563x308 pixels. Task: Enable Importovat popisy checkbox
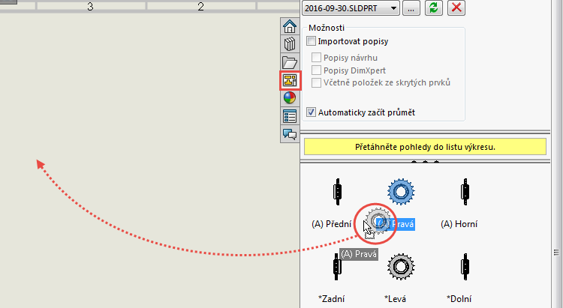point(311,41)
